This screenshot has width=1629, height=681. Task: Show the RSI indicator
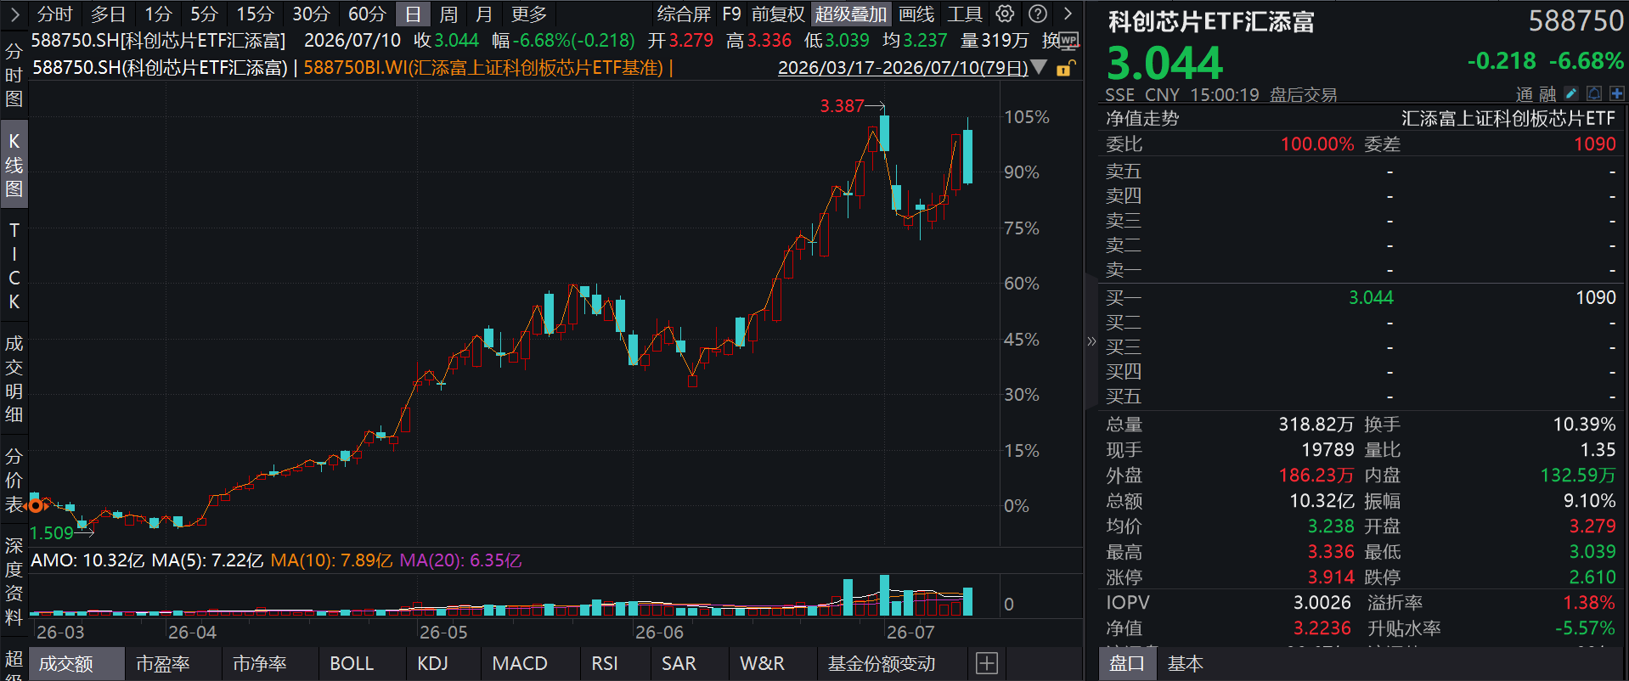(605, 663)
